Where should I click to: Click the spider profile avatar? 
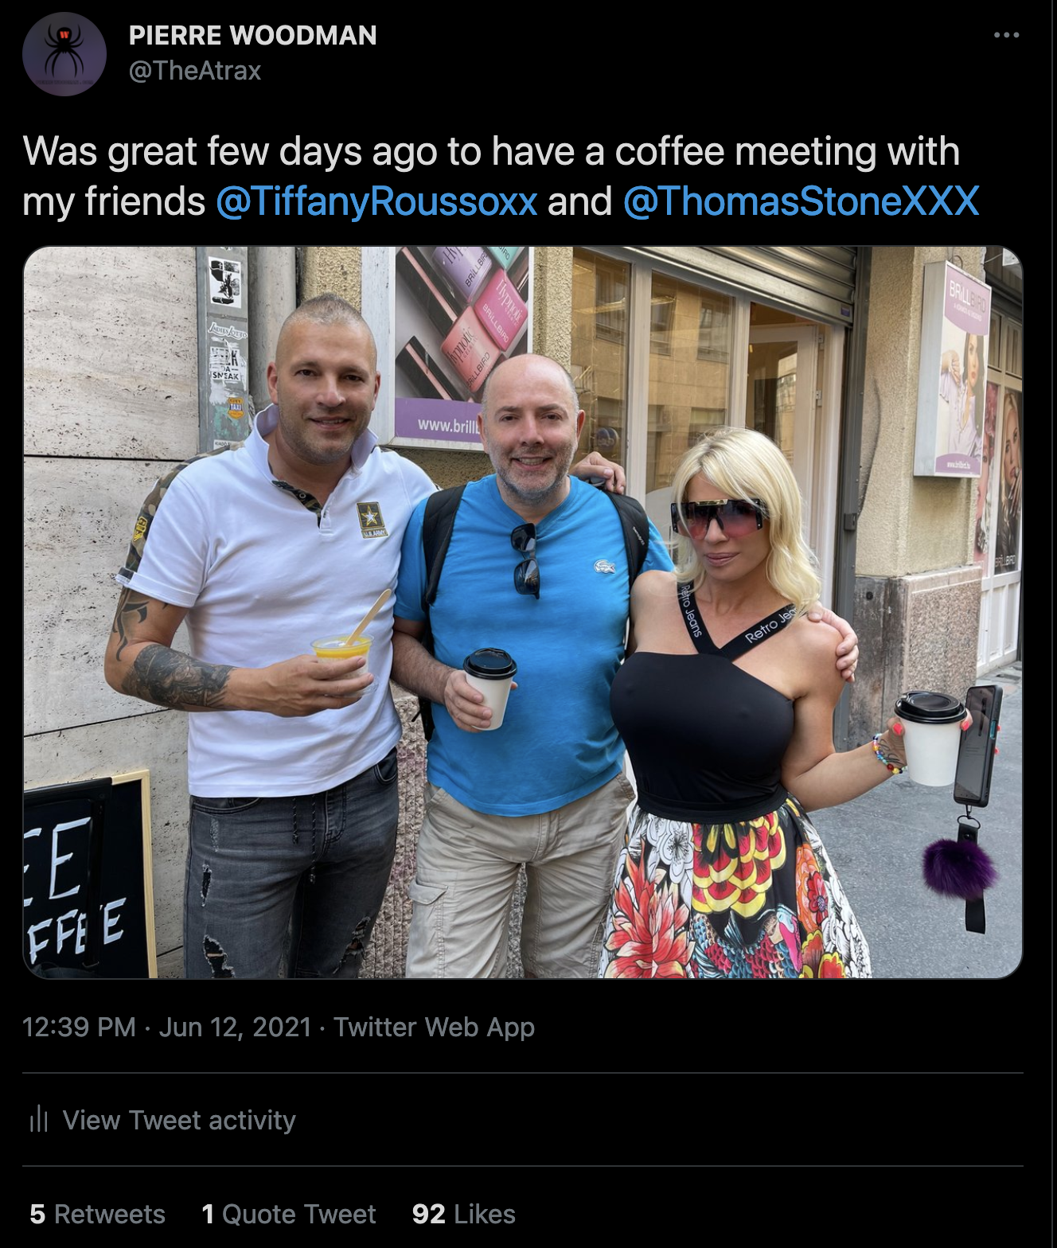pos(64,54)
